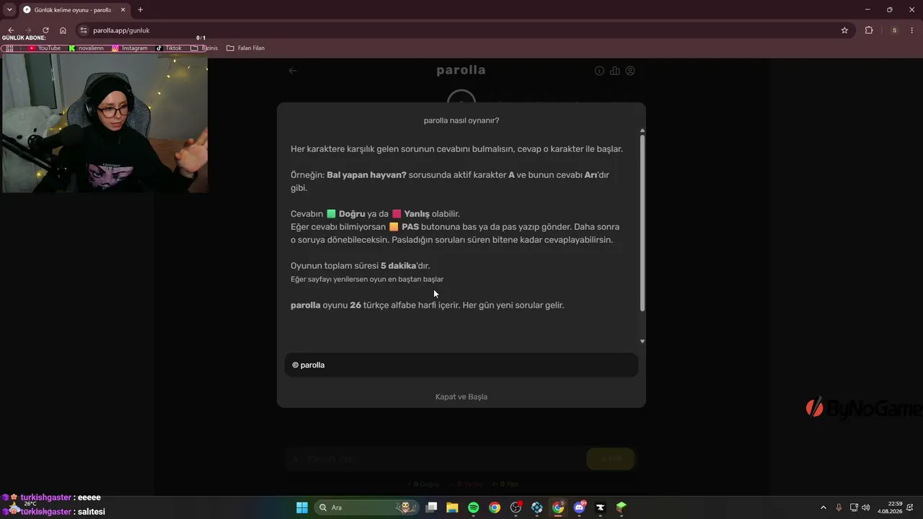
Task: Click the scroll down arrow in the dialog
Action: pos(642,342)
